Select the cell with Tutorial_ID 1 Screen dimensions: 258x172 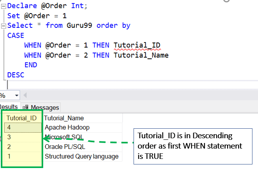click(22, 156)
